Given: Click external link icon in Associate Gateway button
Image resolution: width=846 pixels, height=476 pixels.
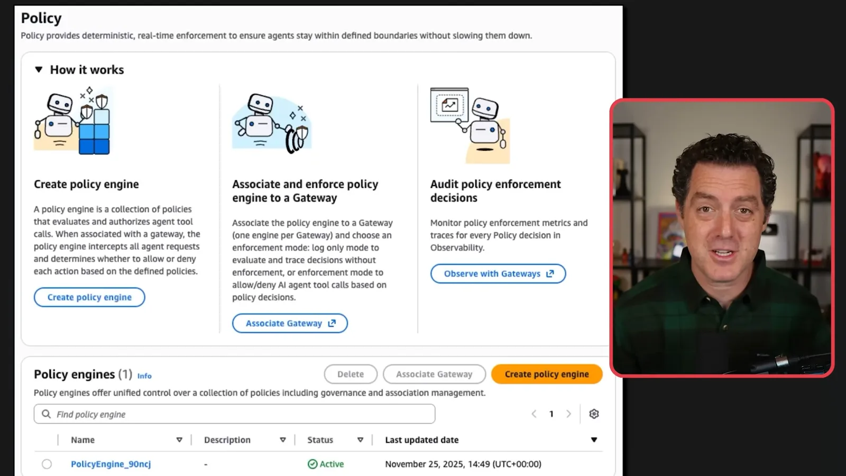Looking at the screenshot, I should pyautogui.click(x=332, y=323).
